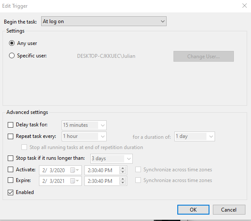
Task: Increase Activate time with the up spinner arrow
Action: [x=123, y=168]
